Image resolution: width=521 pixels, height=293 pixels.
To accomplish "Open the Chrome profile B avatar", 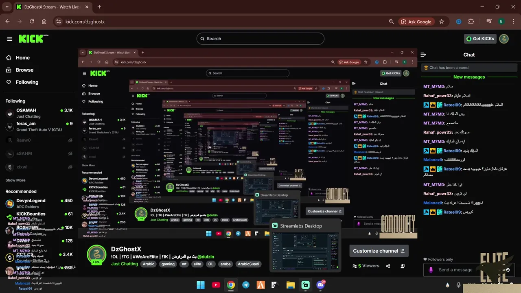I will pos(501,22).
